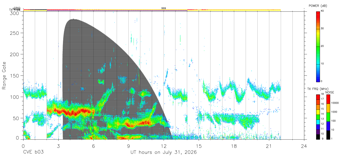Click the '10000' label on NOISE scale
Screen dimensions: 342x158
pos(335,103)
